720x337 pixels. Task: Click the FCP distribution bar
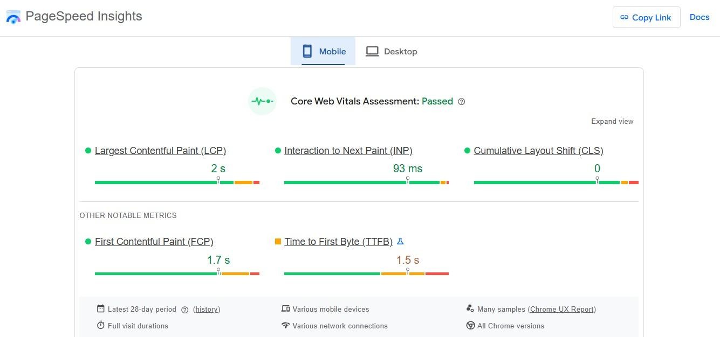click(177, 273)
